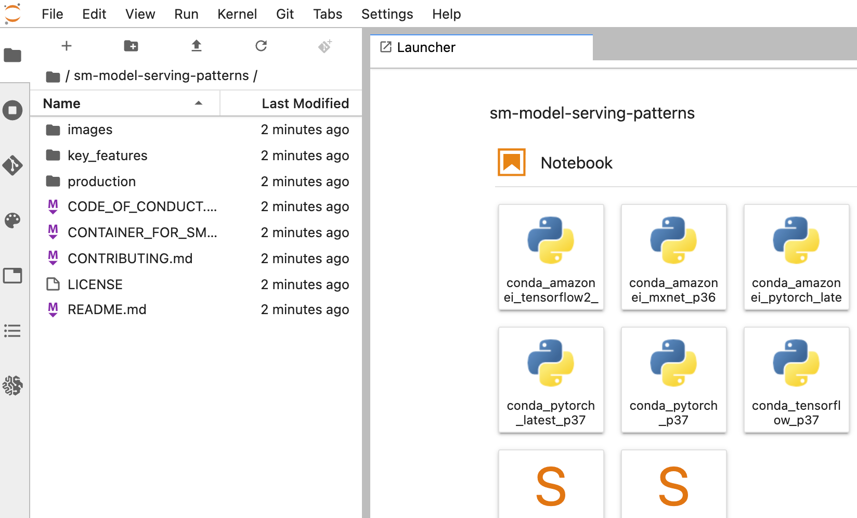Select the key_features folder
Viewport: 857px width, 518px height.
click(x=196, y=156)
